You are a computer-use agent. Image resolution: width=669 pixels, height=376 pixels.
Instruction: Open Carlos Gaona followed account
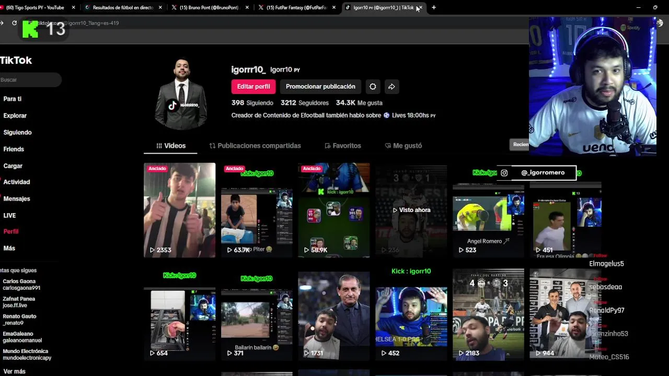pyautogui.click(x=21, y=285)
